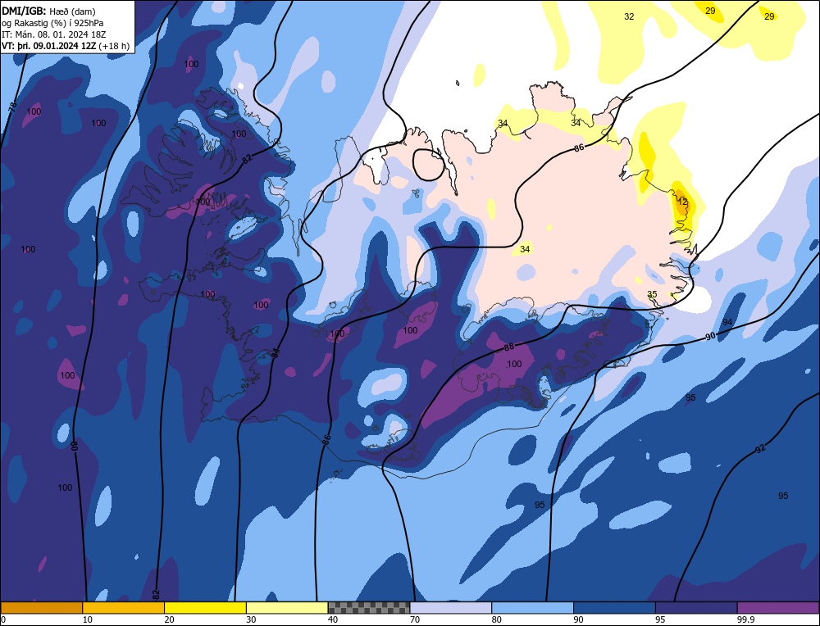
Task: Click the '70' legend tick label
Action: click(x=415, y=619)
